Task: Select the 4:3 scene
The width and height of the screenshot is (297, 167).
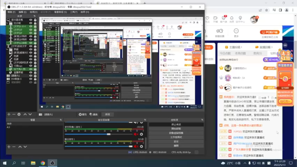Action: [35, 127]
